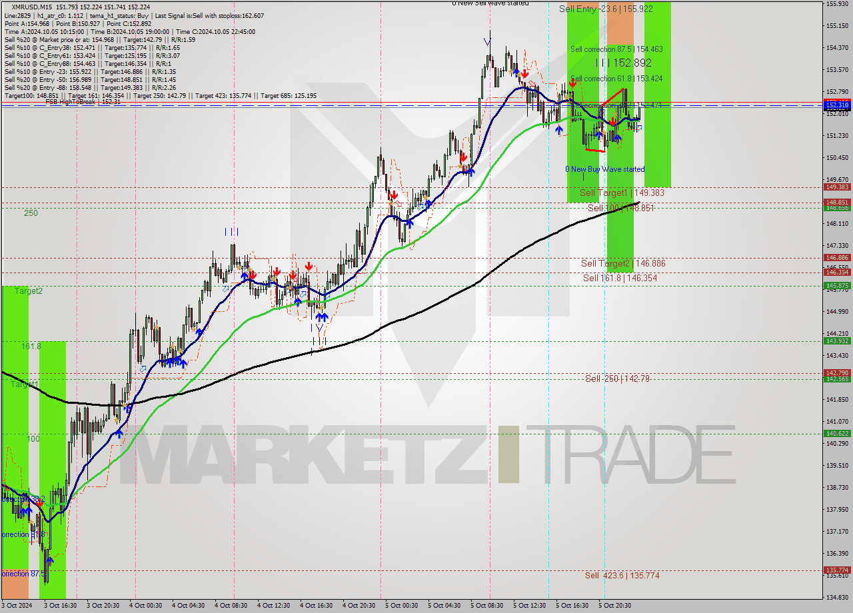
Task: Select the 'Sell Entry -23.6 | 155.922' label
Action: point(606,9)
